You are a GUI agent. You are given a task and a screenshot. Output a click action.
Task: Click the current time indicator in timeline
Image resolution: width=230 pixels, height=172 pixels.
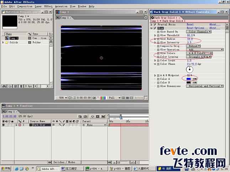[121, 117]
